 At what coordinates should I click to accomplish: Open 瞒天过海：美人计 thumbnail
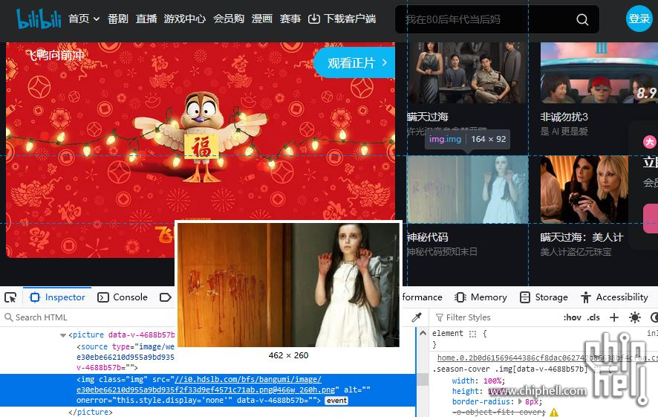(x=584, y=190)
